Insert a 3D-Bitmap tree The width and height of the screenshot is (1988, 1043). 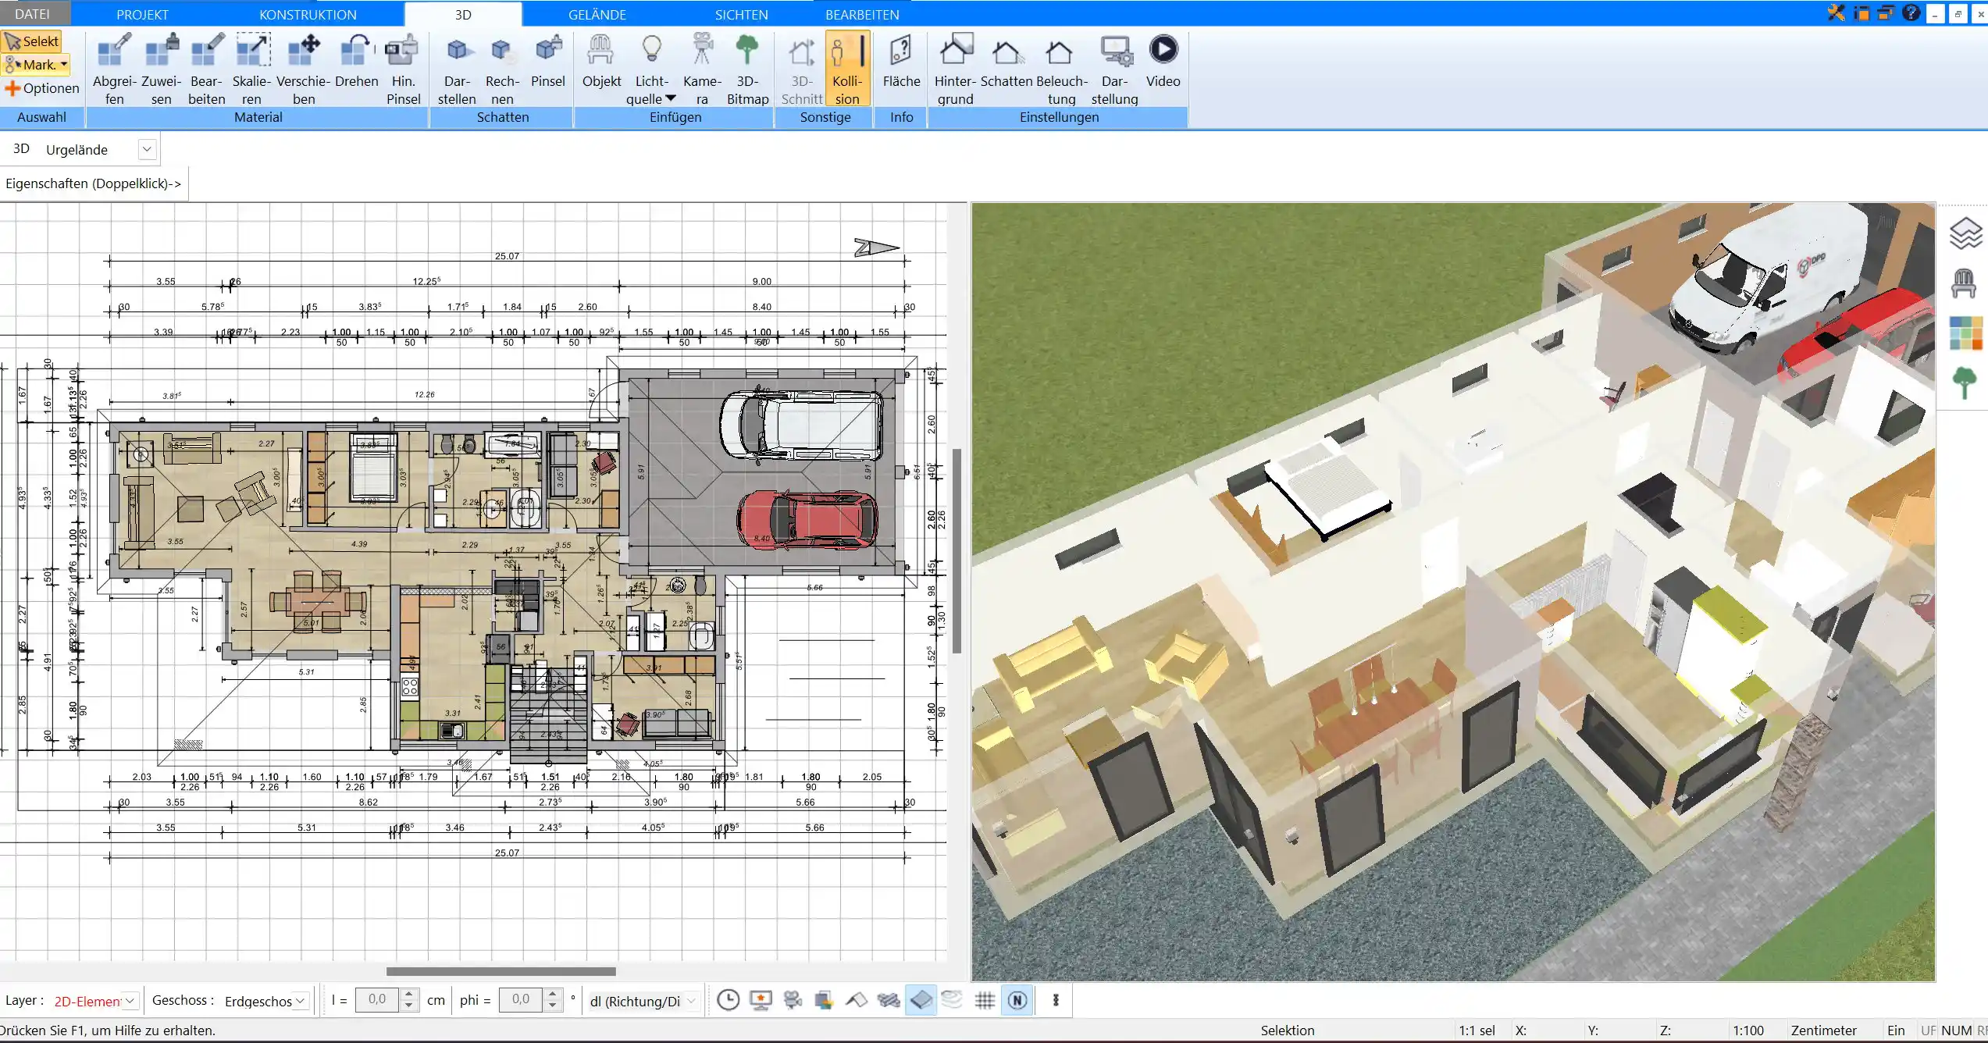[x=747, y=69]
